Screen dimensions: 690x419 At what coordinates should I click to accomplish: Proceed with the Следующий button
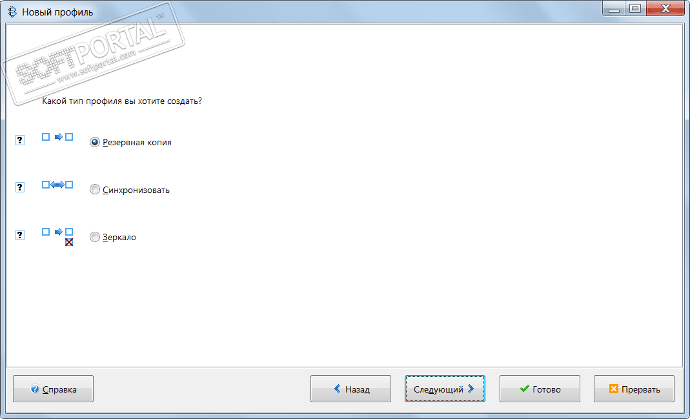(445, 389)
